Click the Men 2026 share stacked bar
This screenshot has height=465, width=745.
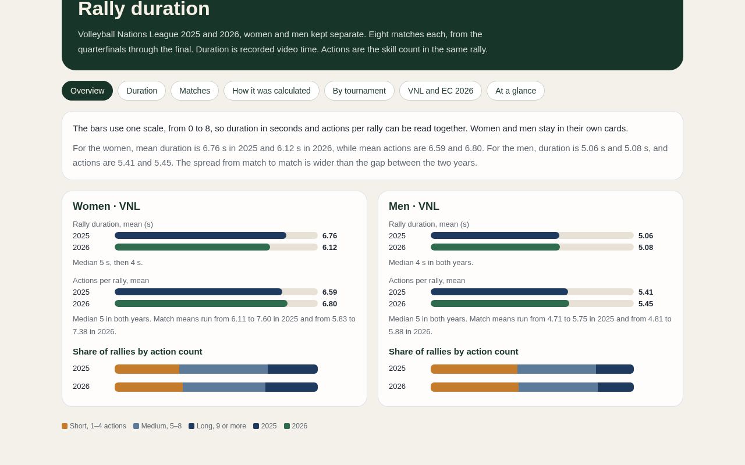(532, 387)
